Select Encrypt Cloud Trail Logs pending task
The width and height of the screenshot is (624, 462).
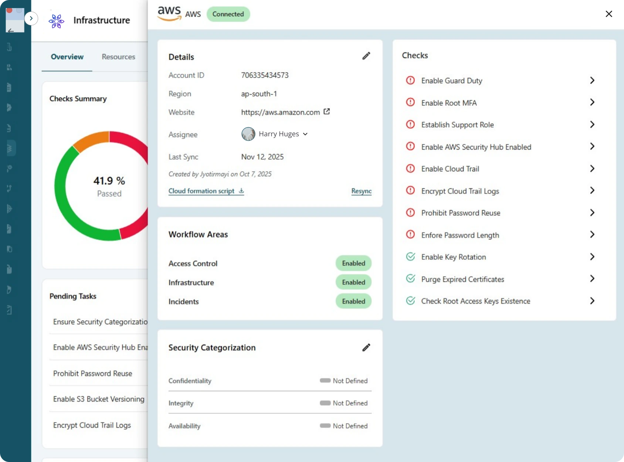click(92, 425)
